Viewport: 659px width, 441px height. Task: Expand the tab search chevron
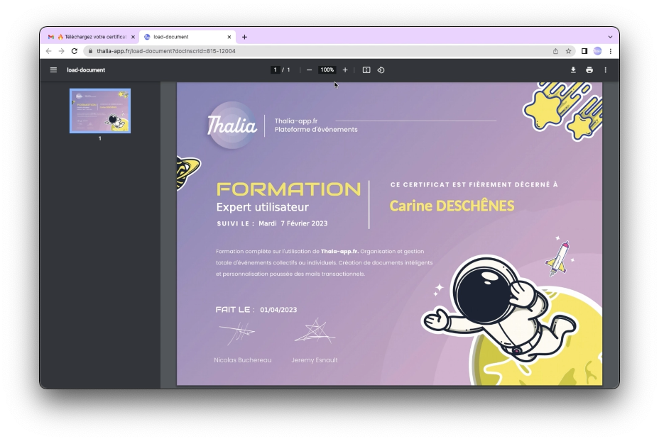(x=610, y=37)
